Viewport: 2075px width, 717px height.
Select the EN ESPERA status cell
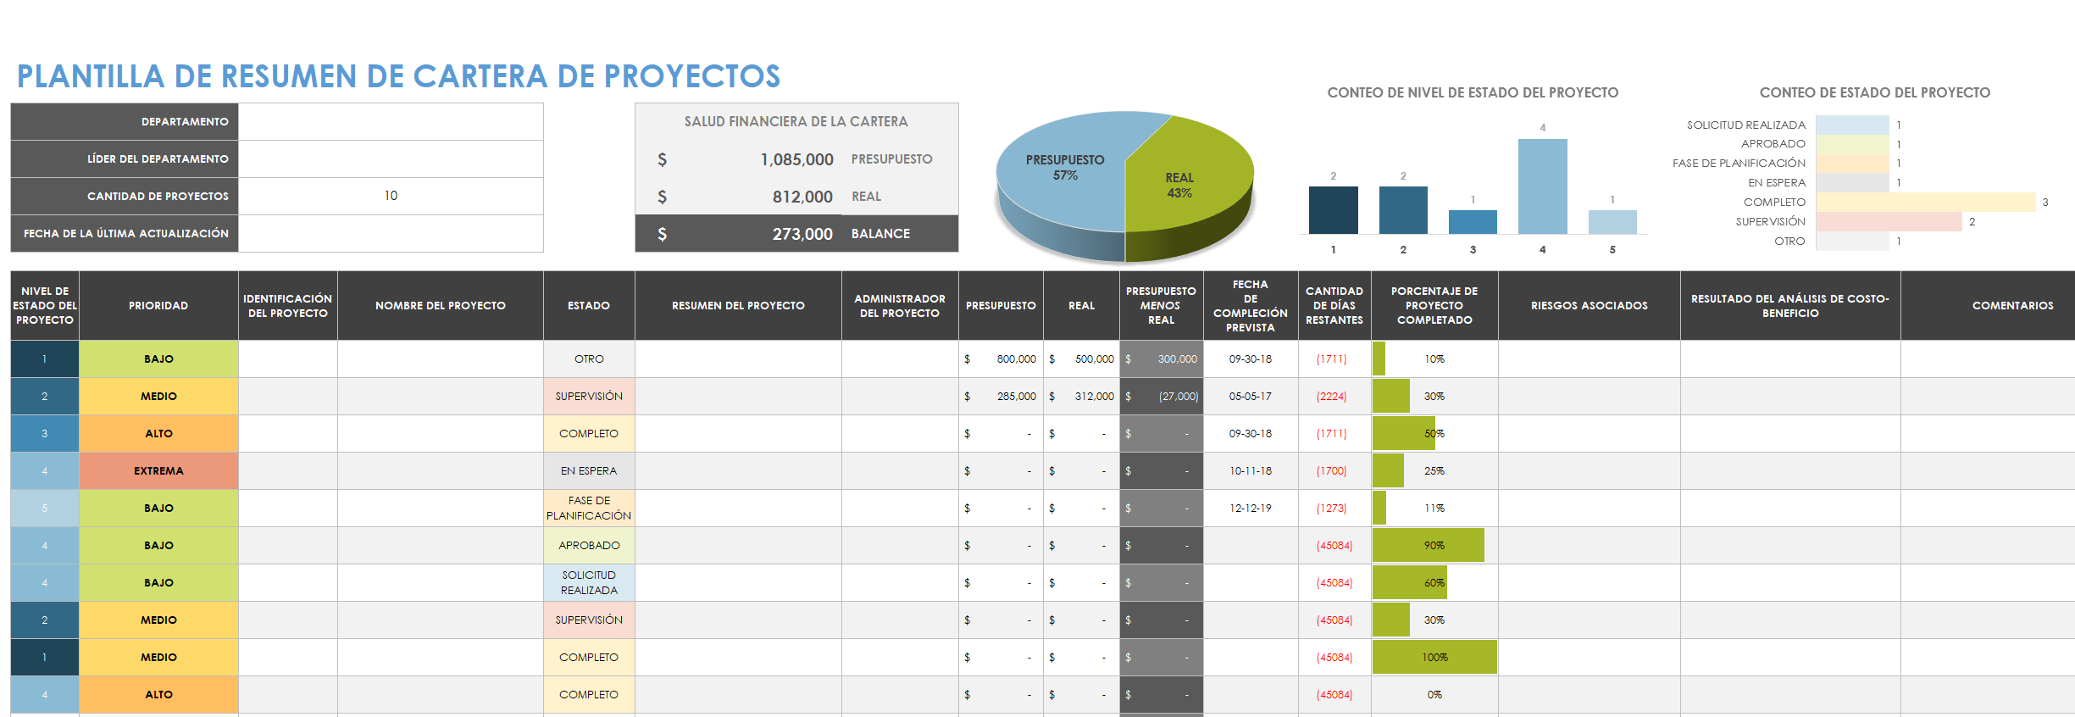(x=589, y=471)
